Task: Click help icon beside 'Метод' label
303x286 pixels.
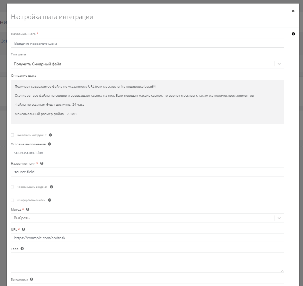Action: coord(28,209)
